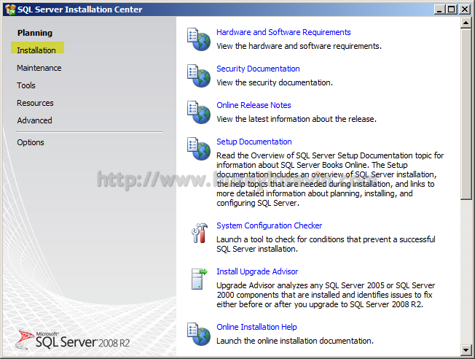Click the Online Installation Help globe icon

pyautogui.click(x=199, y=333)
